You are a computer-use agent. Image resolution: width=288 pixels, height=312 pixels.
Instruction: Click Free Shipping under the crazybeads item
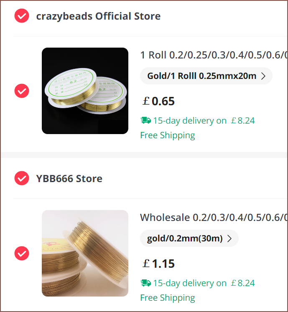coord(167,135)
